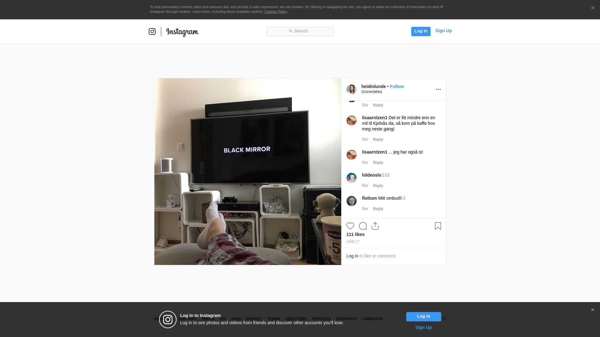
Task: Click the Instagram logo in login banner
Action: (x=168, y=320)
